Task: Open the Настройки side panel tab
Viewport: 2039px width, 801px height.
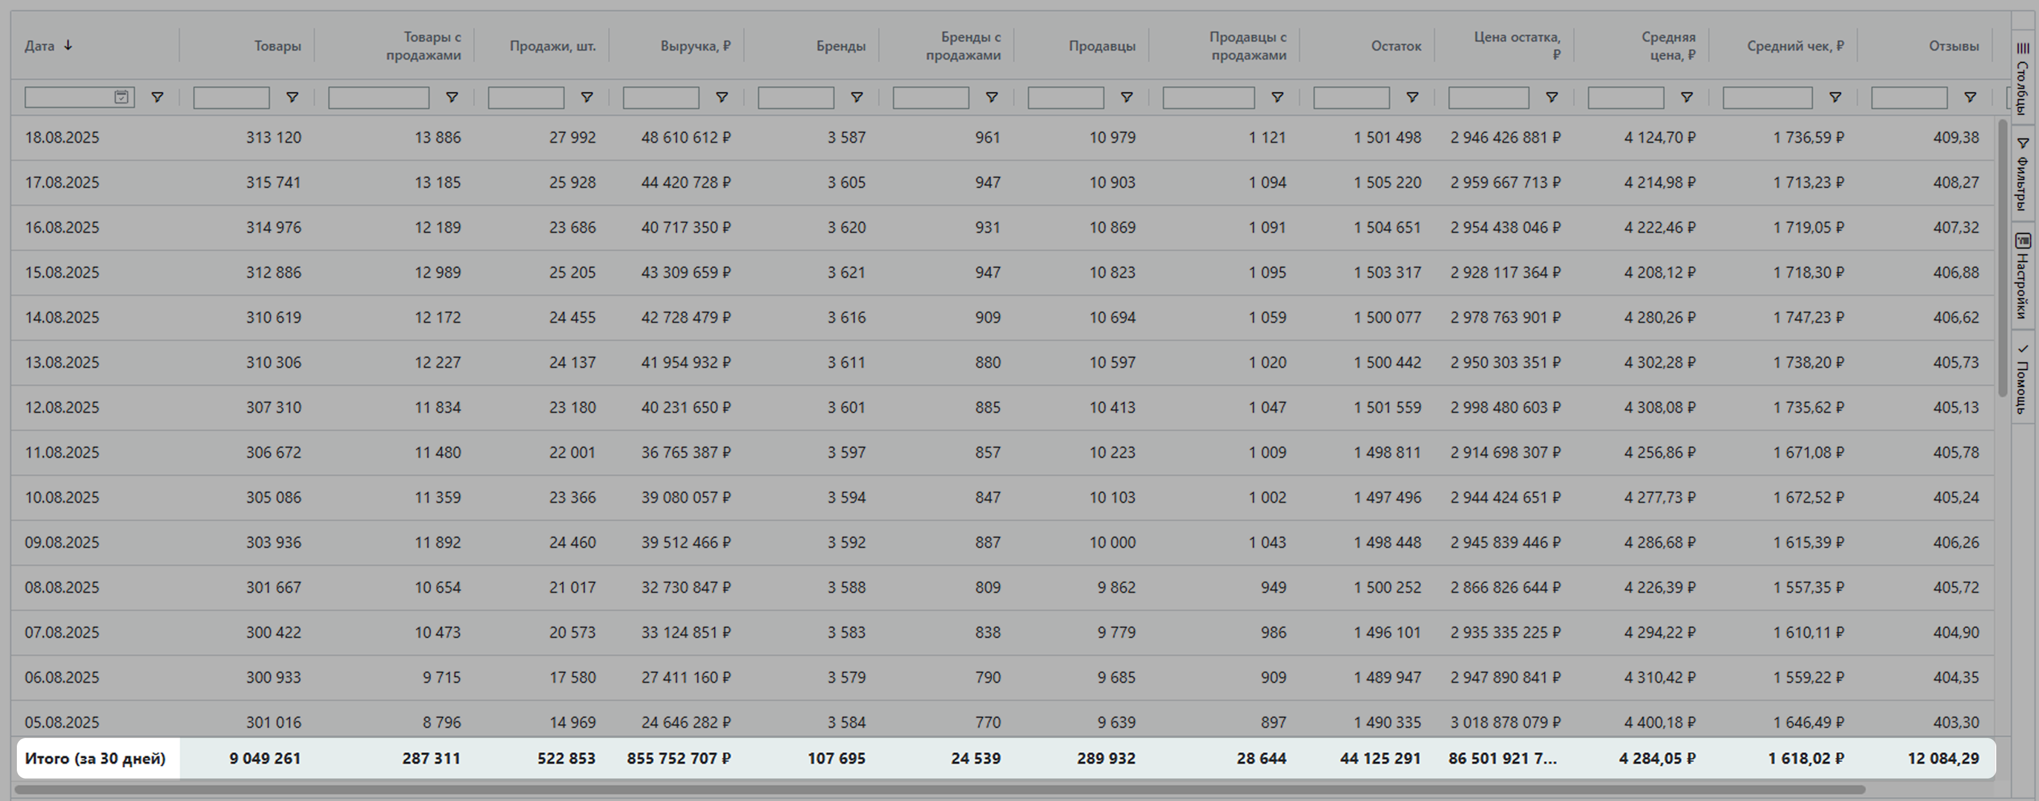Action: click(x=2022, y=276)
